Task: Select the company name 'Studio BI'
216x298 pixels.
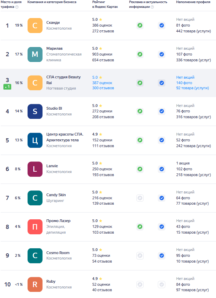Action: [x=54, y=108]
